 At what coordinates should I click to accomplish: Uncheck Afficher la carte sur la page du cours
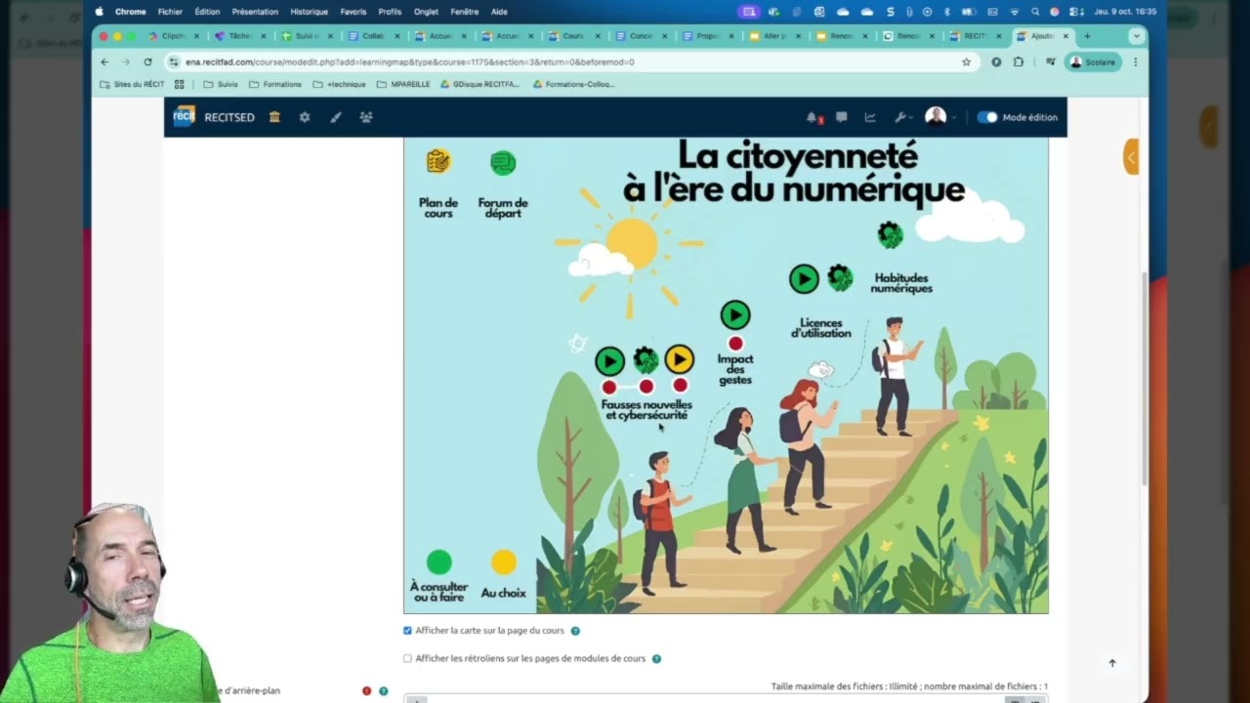click(408, 631)
